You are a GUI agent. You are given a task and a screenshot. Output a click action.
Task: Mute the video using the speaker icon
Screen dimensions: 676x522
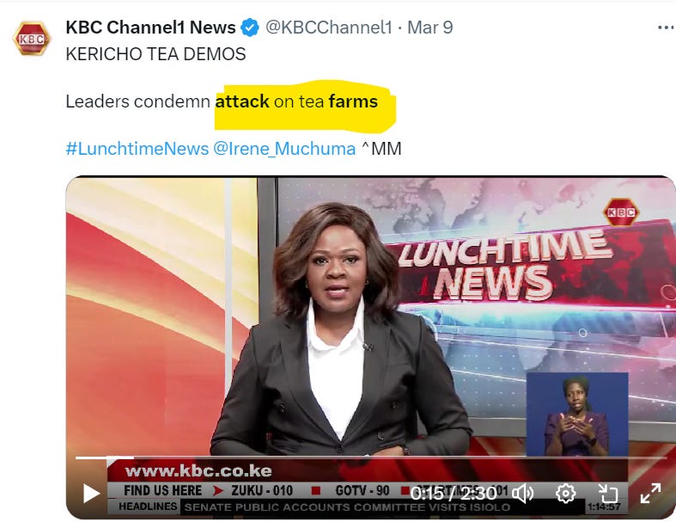[522, 493]
